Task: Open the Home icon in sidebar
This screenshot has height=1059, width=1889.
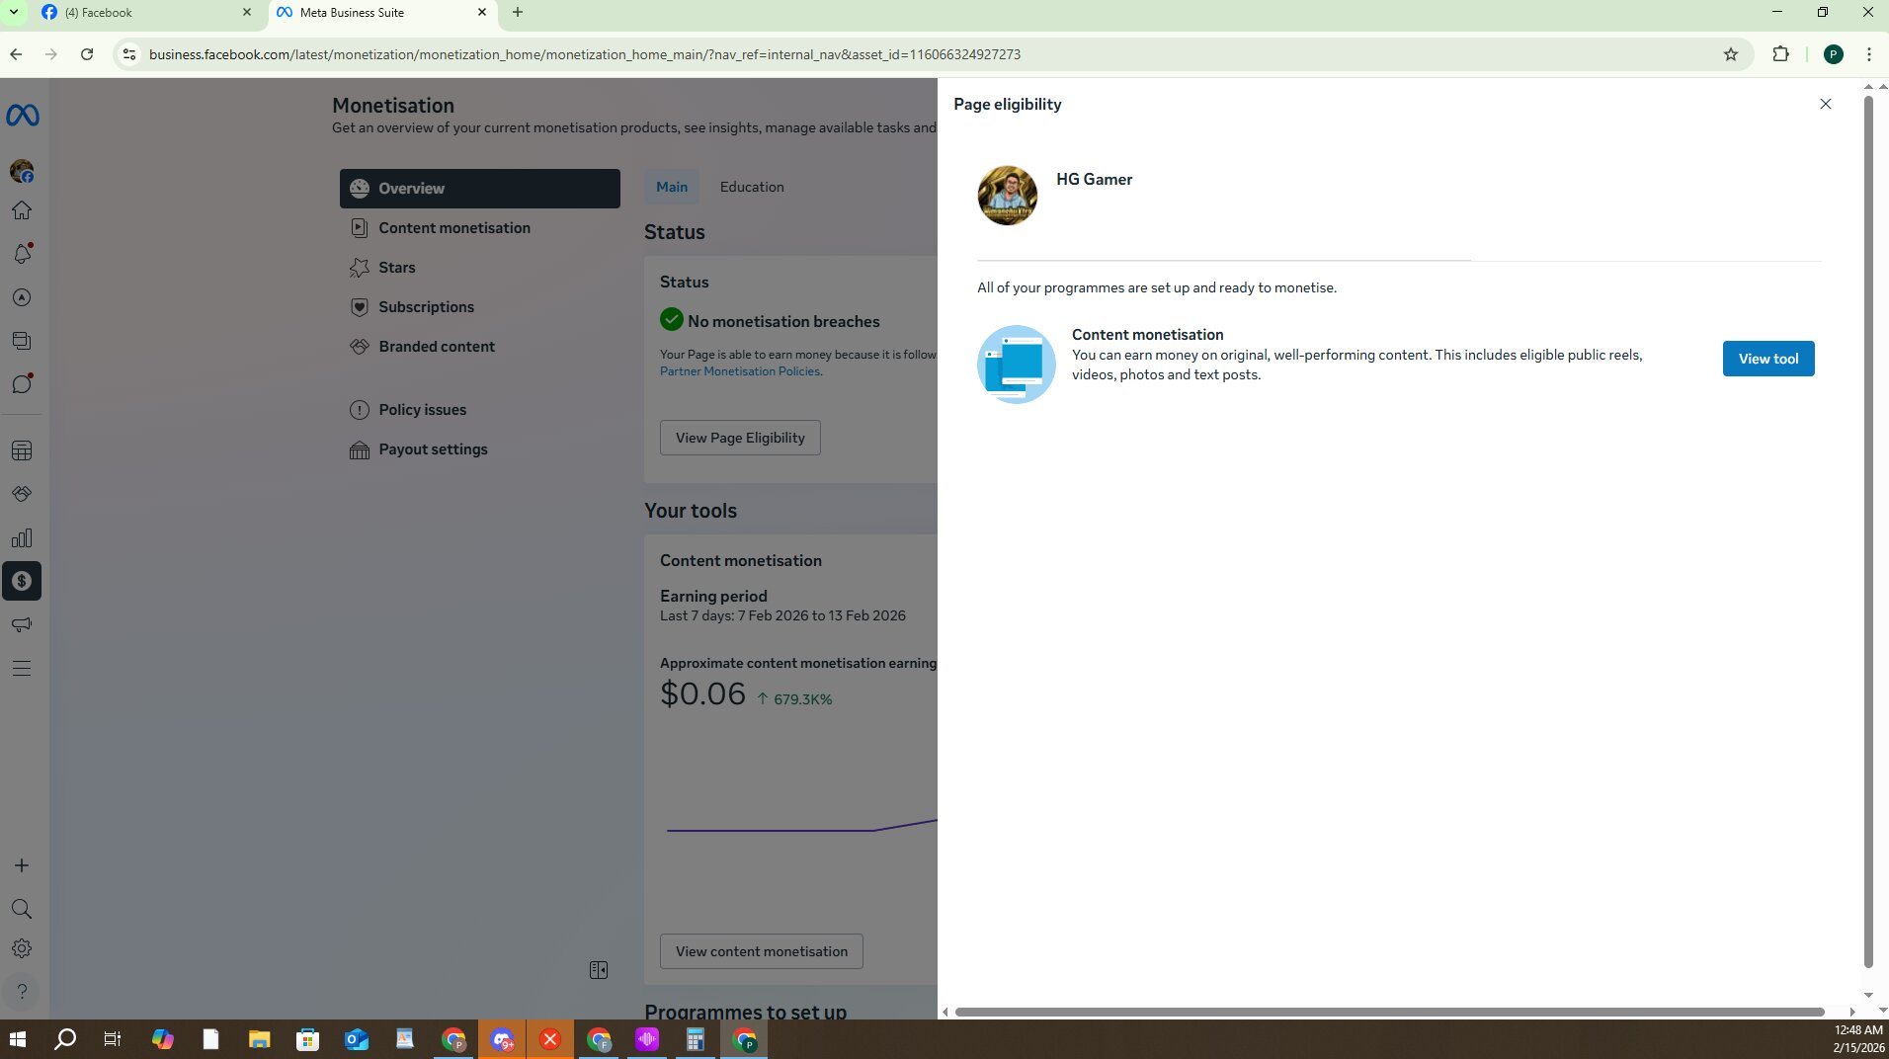Action: [22, 210]
